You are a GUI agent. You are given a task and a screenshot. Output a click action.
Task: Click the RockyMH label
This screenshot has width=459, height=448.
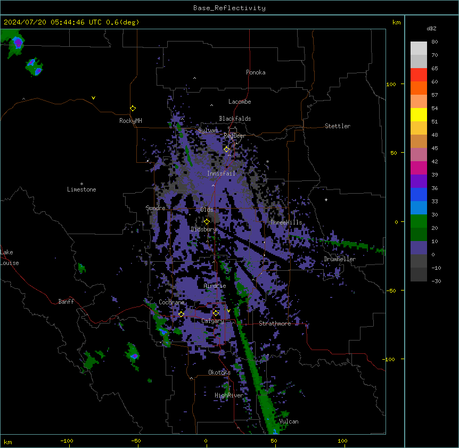[x=130, y=120]
